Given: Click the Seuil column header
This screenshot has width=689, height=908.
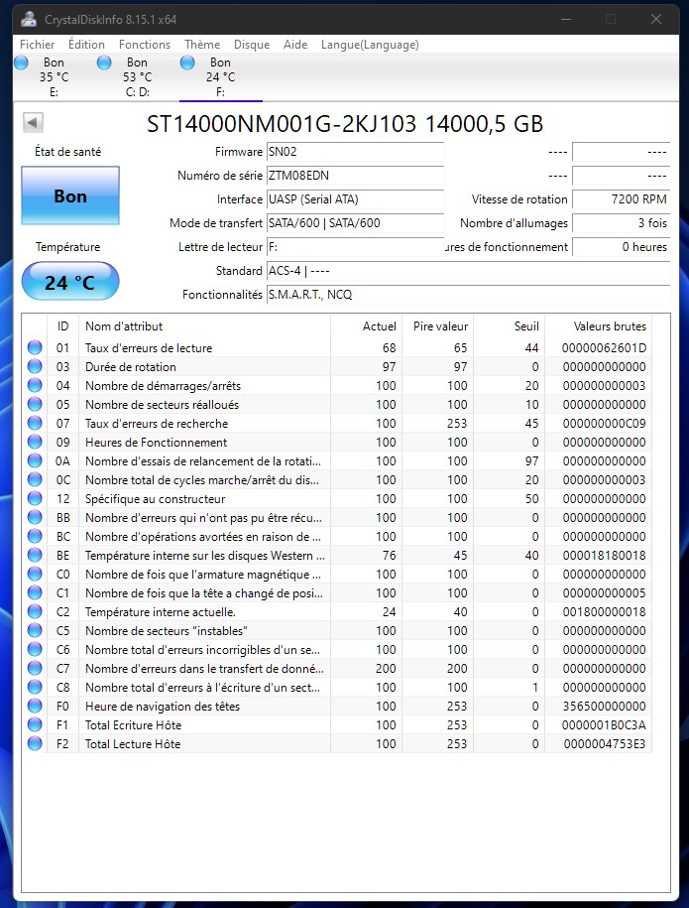Looking at the screenshot, I should (510, 326).
